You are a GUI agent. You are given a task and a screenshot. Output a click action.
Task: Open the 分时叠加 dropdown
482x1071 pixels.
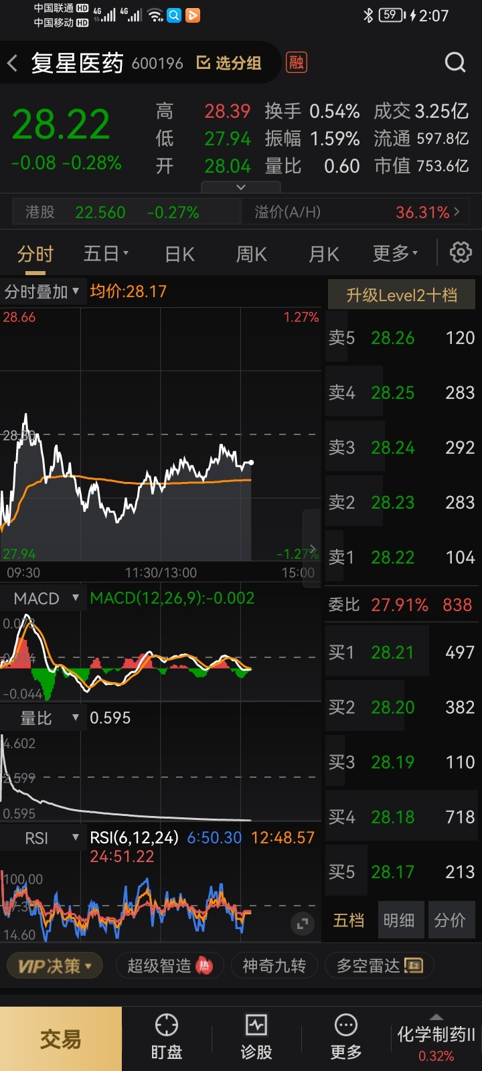coord(43,292)
